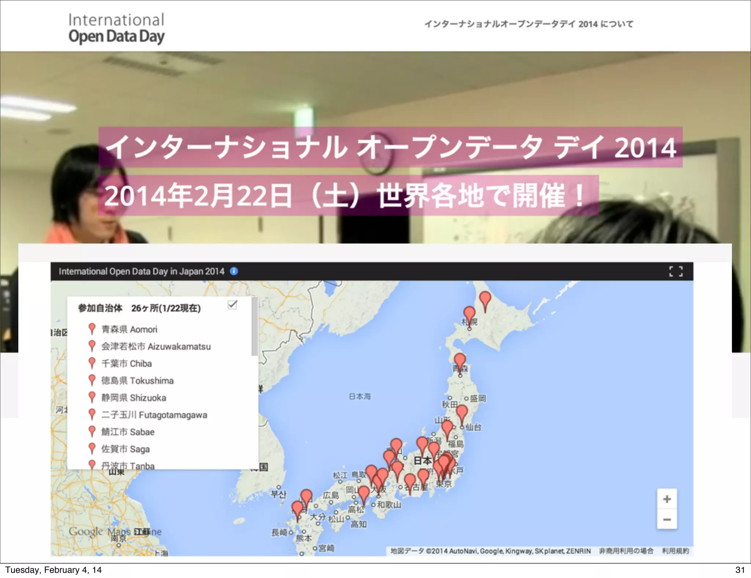Select 徳島県 Tokushima list entry
The height and width of the screenshot is (578, 751).
point(138,381)
